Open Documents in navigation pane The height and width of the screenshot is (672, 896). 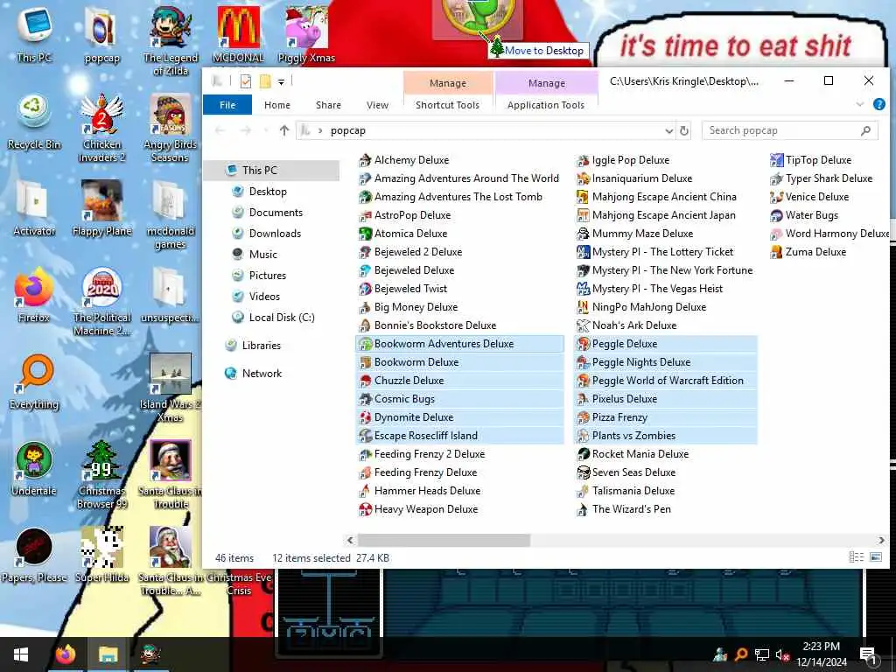(x=276, y=213)
